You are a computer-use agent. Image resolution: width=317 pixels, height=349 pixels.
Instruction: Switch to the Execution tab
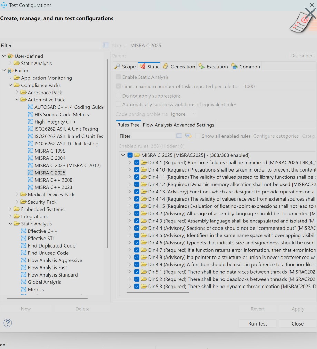click(213, 67)
